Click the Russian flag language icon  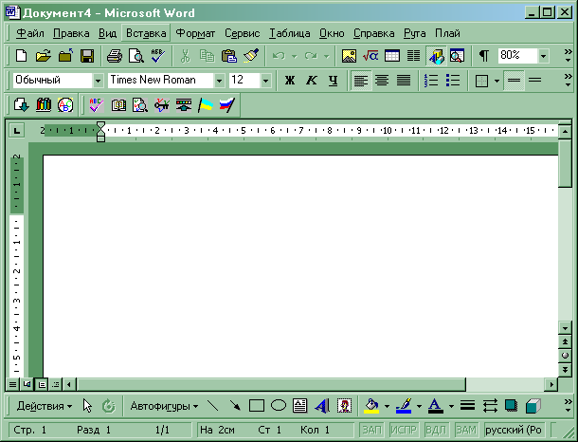227,105
